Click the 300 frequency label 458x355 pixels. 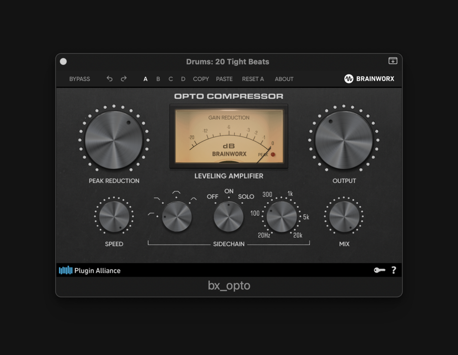pos(267,194)
